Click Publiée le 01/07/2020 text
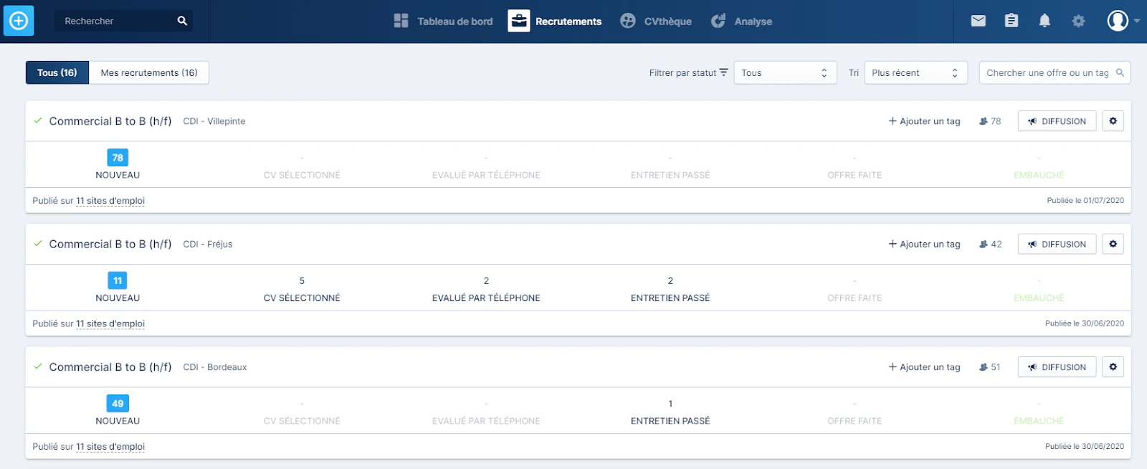1147x469 pixels. (x=1085, y=201)
